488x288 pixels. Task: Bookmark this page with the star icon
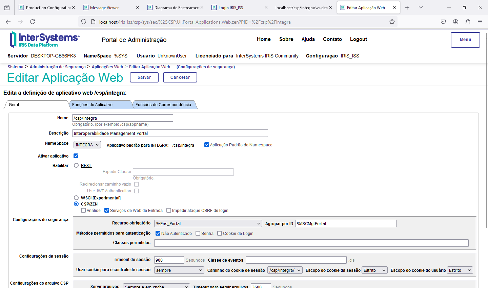pyautogui.click(x=392, y=22)
